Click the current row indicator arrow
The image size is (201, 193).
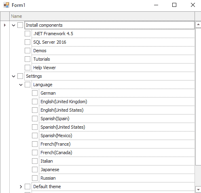point(5,25)
